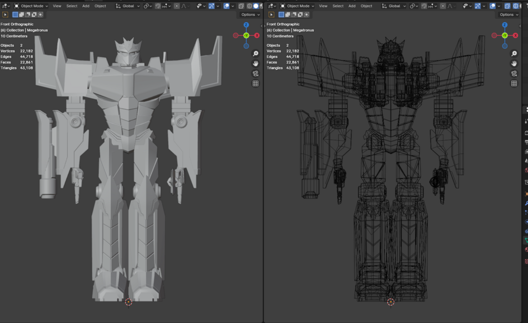Image resolution: width=528 pixels, height=323 pixels.
Task: Click zoom magnifier in left viewport
Action: point(255,54)
